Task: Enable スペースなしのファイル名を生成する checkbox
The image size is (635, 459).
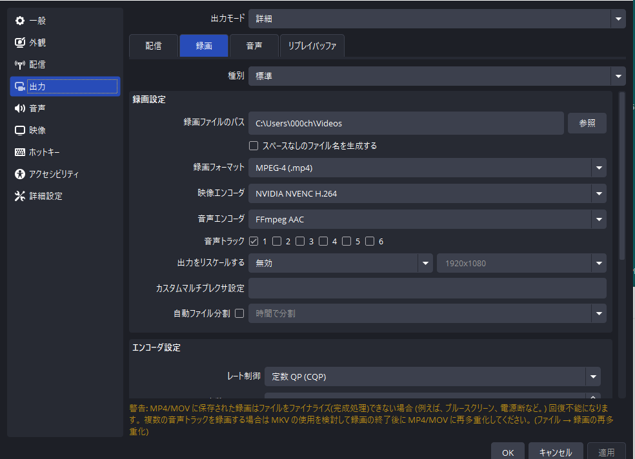Action: click(254, 146)
